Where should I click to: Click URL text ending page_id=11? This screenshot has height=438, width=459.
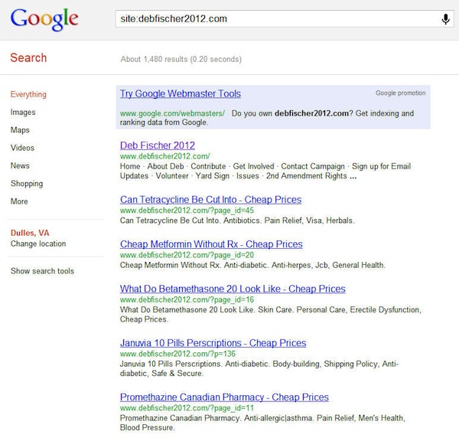click(x=187, y=408)
